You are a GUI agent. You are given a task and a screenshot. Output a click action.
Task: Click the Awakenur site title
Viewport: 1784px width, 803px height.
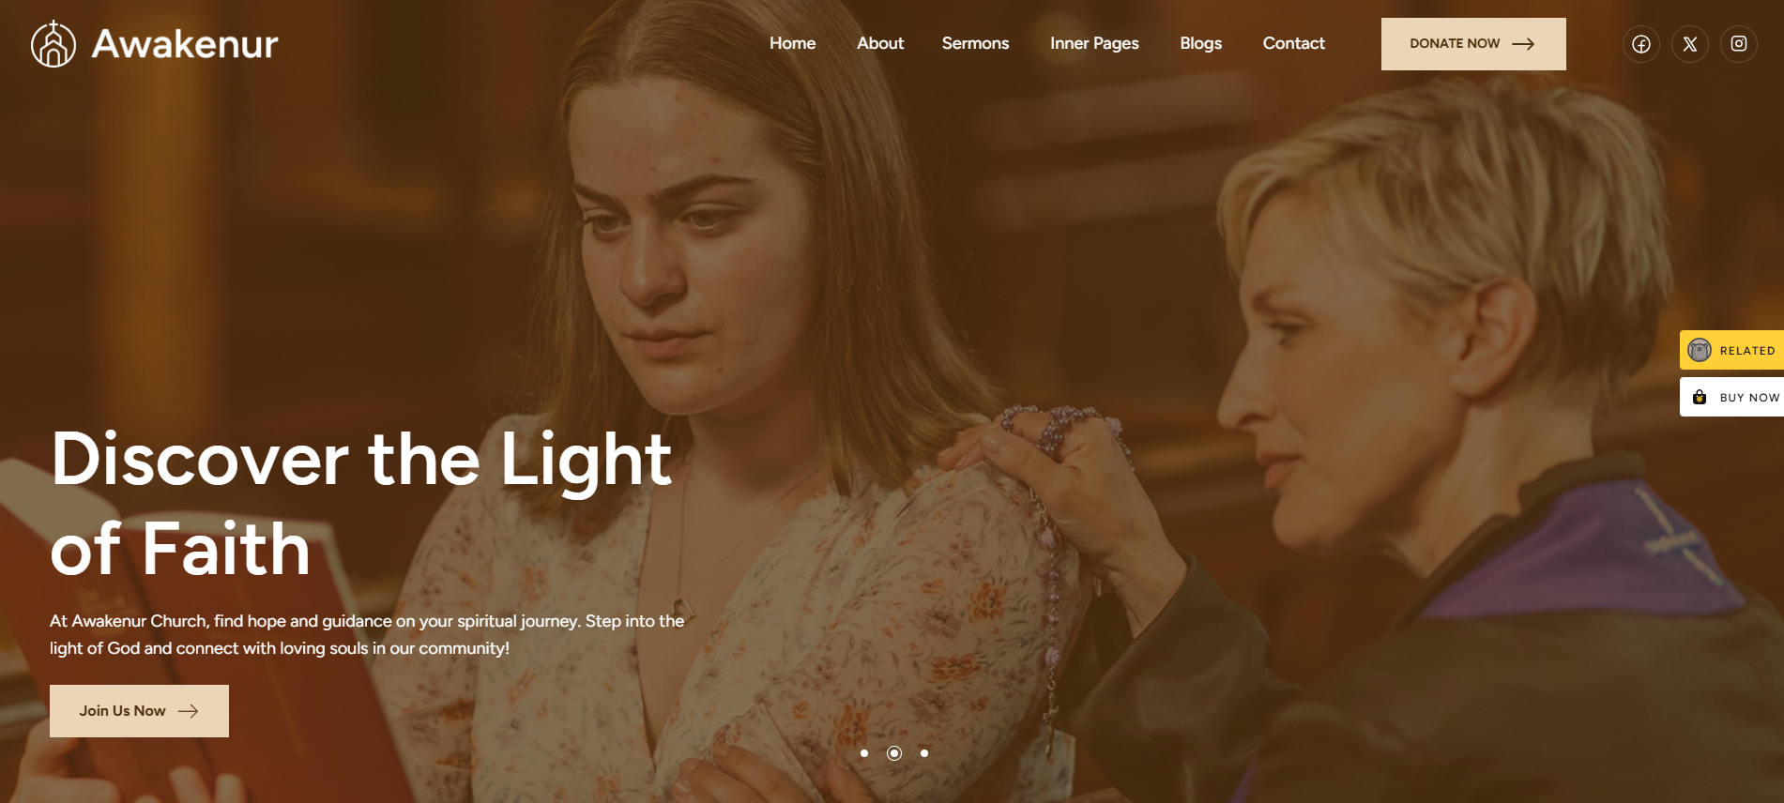point(185,44)
